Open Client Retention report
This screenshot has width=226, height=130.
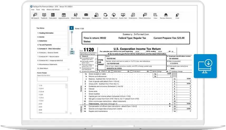click(145, 16)
